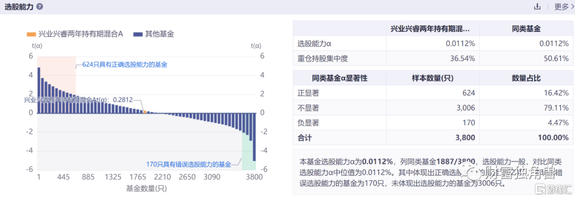Image resolution: width=575 pixels, height=198 pixels.
Task: Click the row label 负显著
Action: (308, 123)
